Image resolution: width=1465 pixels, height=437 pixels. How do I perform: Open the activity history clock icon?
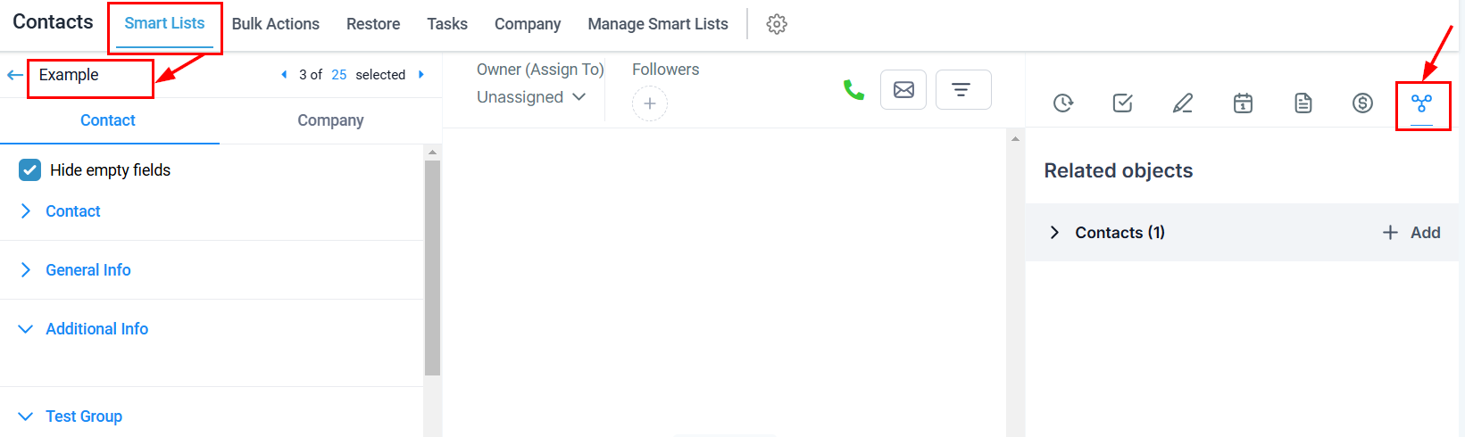[1062, 103]
